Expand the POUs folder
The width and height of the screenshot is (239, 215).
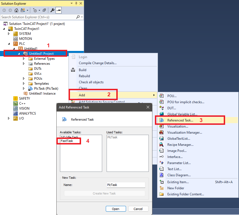(x=24, y=79)
